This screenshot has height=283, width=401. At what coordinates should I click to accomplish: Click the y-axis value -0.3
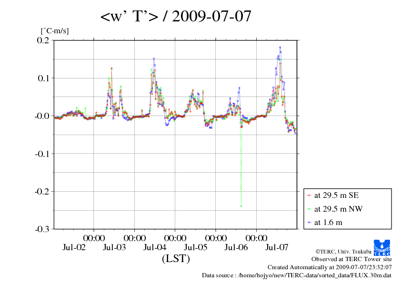[42, 229]
